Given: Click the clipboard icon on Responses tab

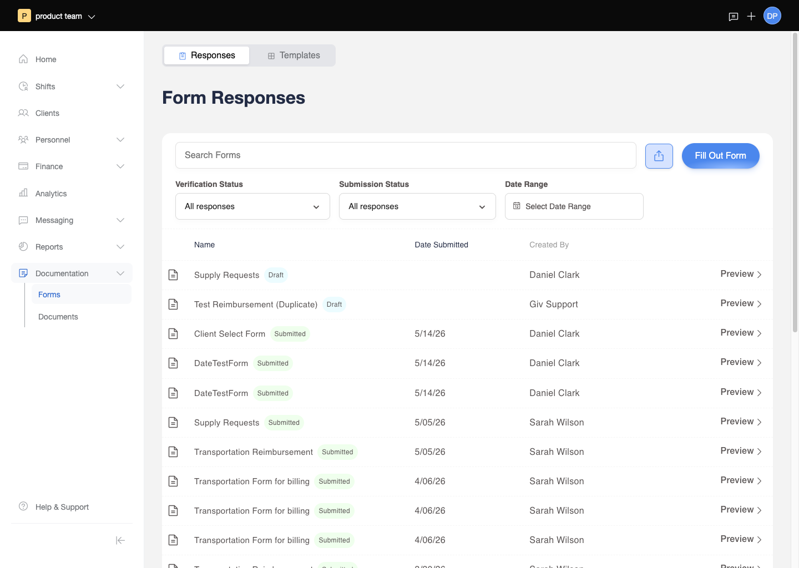Looking at the screenshot, I should click(x=183, y=55).
